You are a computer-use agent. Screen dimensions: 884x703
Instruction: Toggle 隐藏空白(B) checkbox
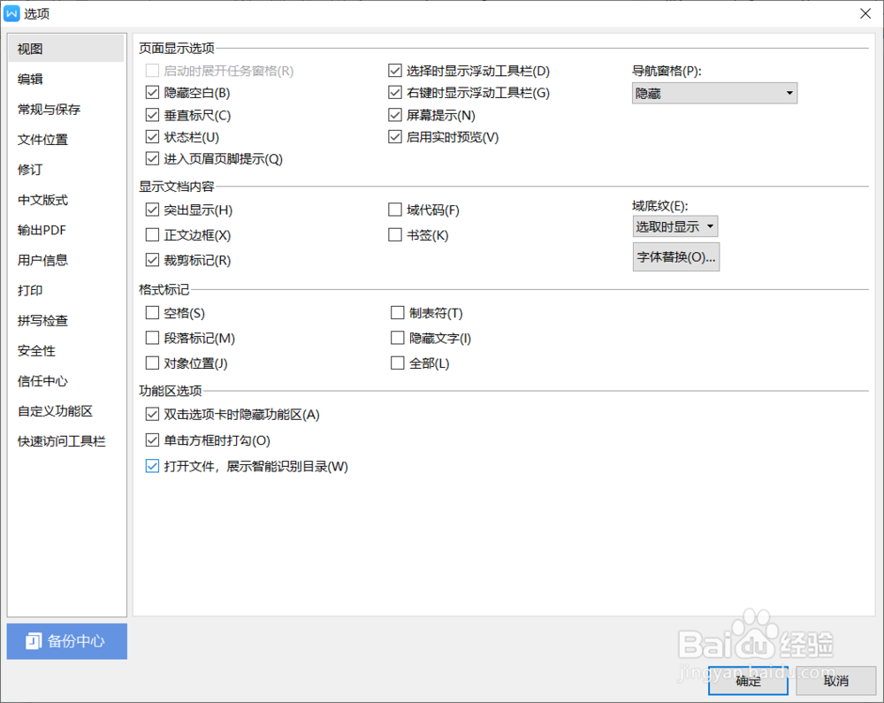coord(152,93)
